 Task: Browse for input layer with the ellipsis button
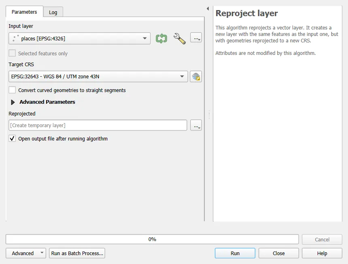[196, 38]
